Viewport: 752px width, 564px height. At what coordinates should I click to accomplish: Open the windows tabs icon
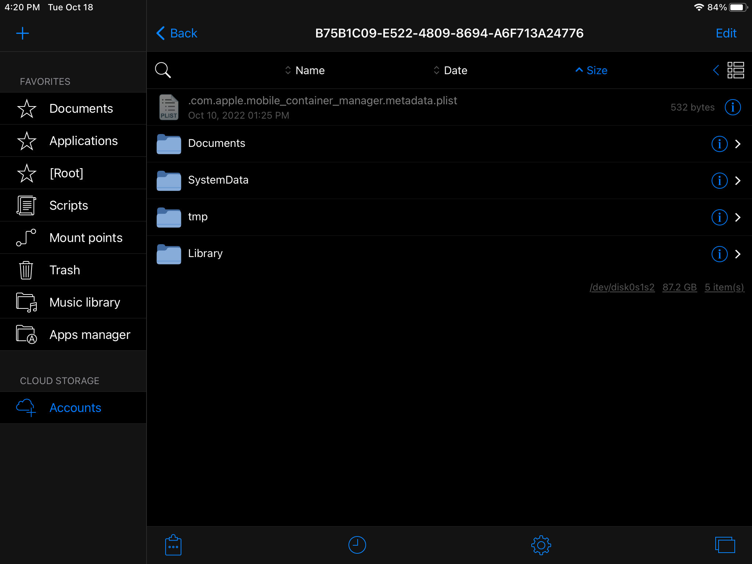click(x=725, y=545)
